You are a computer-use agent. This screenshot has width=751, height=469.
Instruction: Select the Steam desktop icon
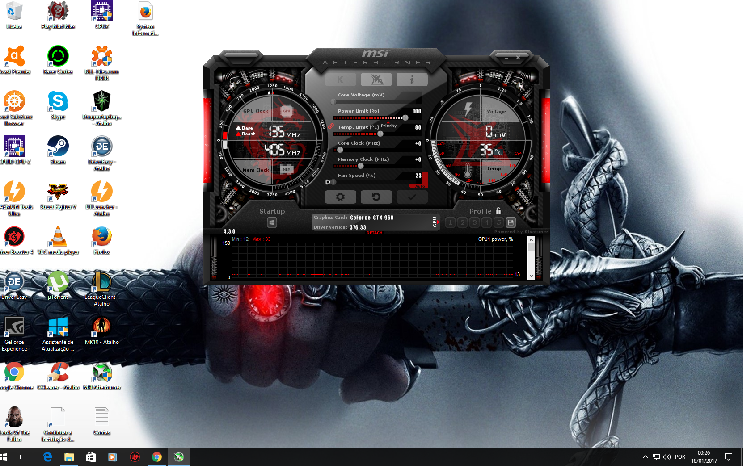point(58,151)
